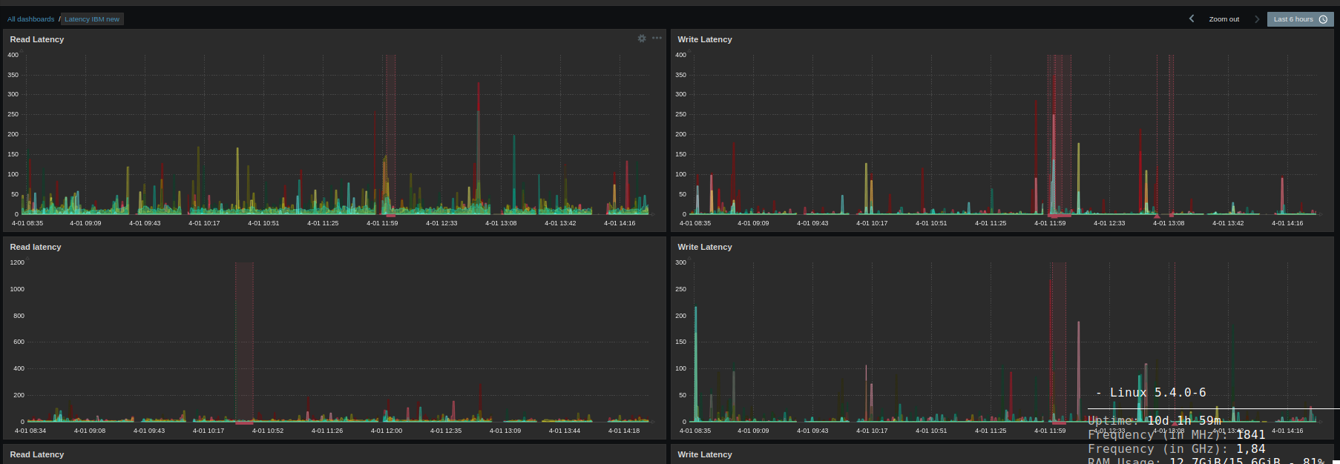Viewport: 1340px width, 464px height.
Task: Click the top-right Write Latency widget title
Action: coord(705,39)
